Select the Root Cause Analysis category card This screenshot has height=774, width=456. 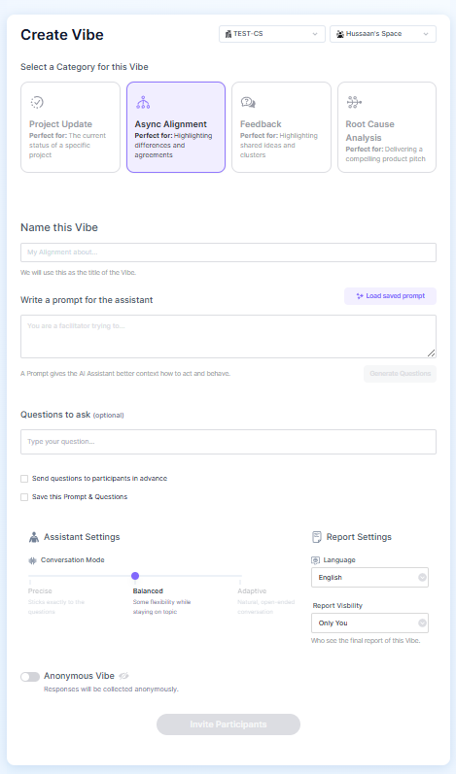tap(387, 127)
